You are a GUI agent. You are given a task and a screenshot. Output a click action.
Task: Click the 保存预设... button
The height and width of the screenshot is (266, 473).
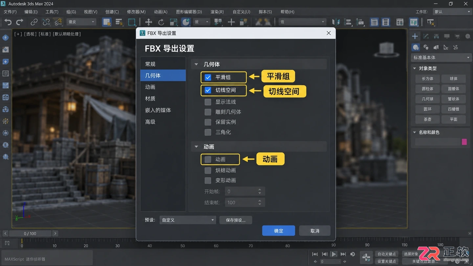click(x=236, y=220)
